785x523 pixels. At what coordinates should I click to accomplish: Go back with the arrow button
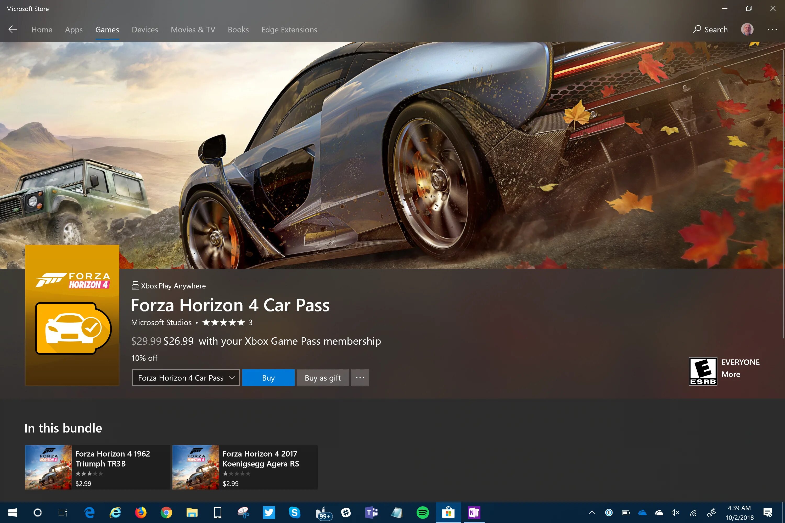13,29
